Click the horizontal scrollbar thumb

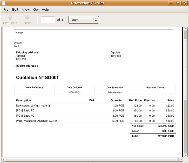tap(91, 159)
